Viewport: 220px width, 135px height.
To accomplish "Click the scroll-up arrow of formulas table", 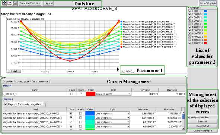I will coord(183,113).
